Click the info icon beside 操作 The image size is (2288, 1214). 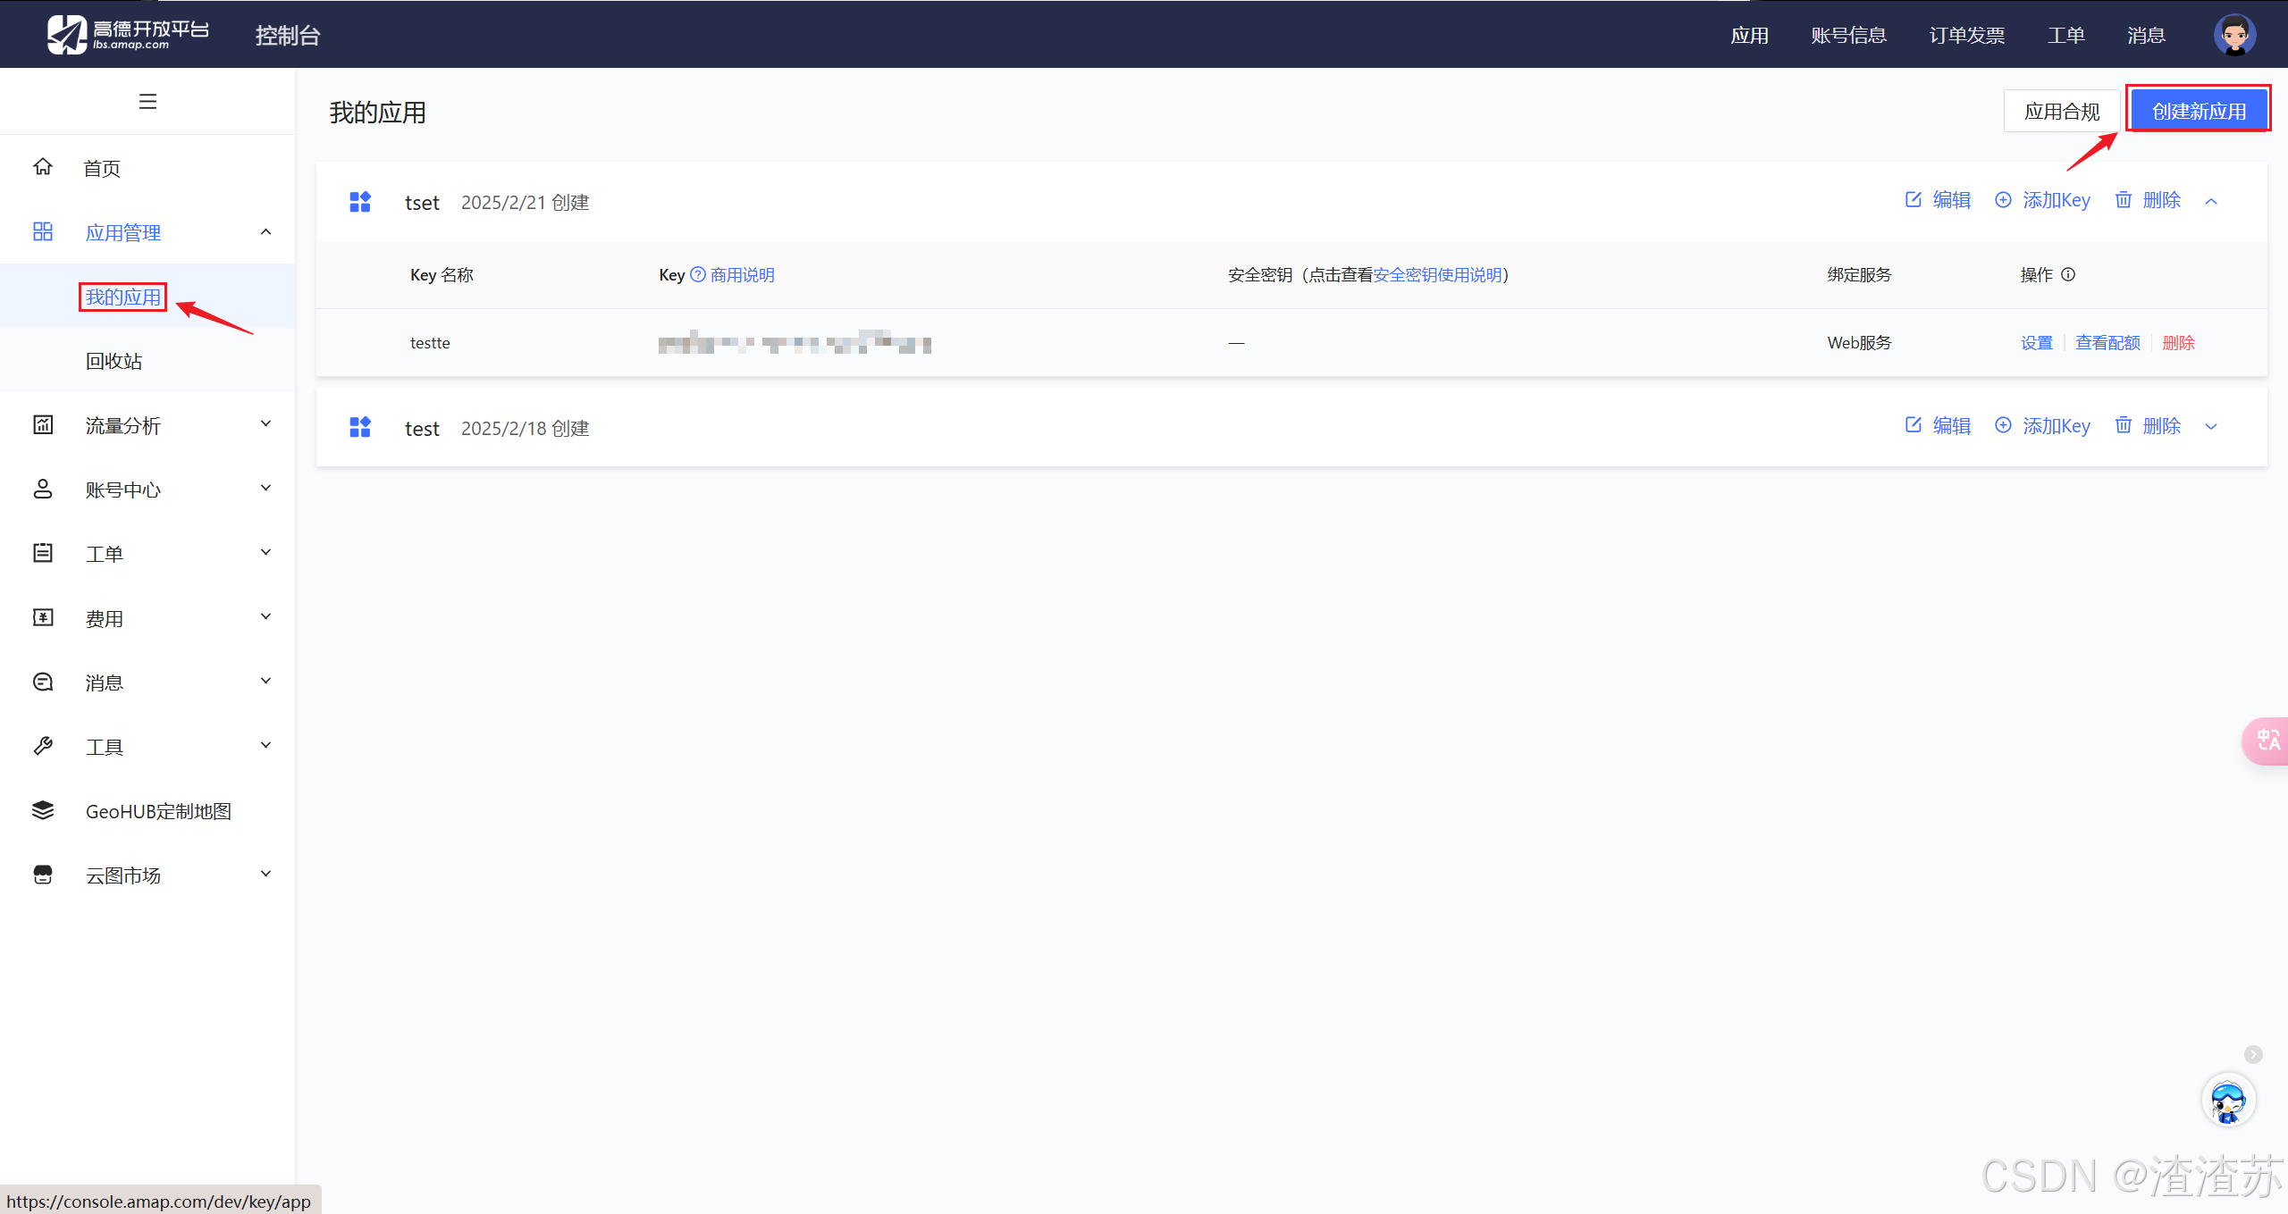coord(2068,274)
